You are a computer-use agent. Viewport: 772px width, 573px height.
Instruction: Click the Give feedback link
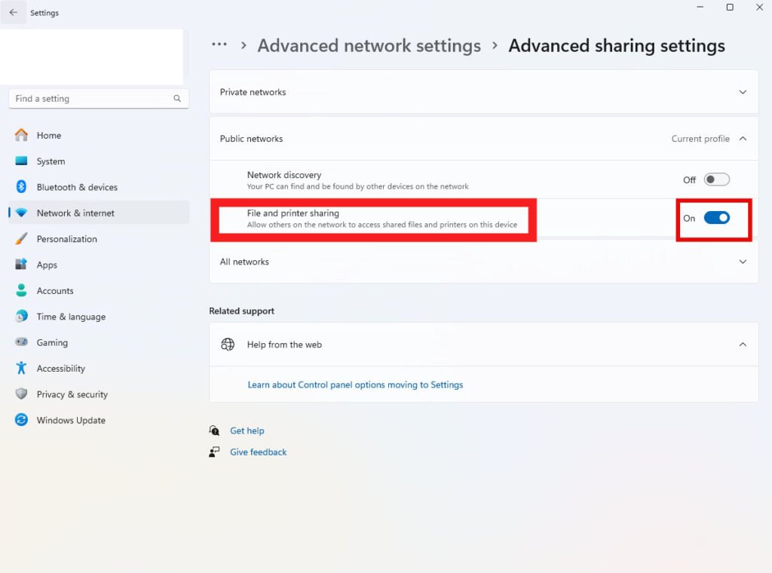(x=258, y=452)
